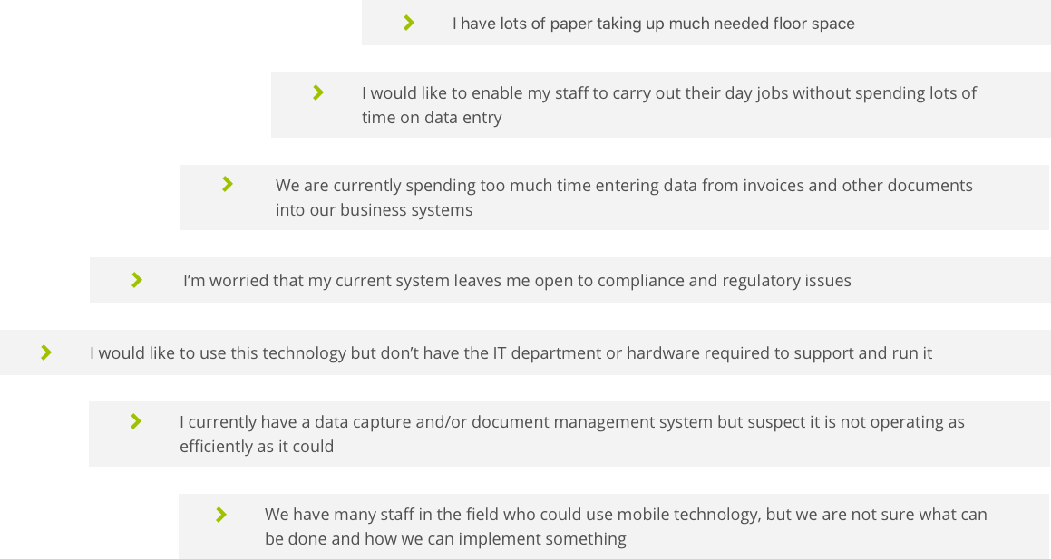Click chevron beside IT department hardware statement
Viewport: 1051px width, 559px height.
(46, 352)
